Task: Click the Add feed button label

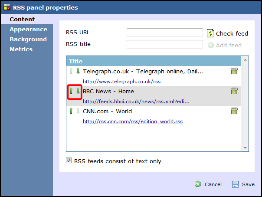Action: point(229,45)
